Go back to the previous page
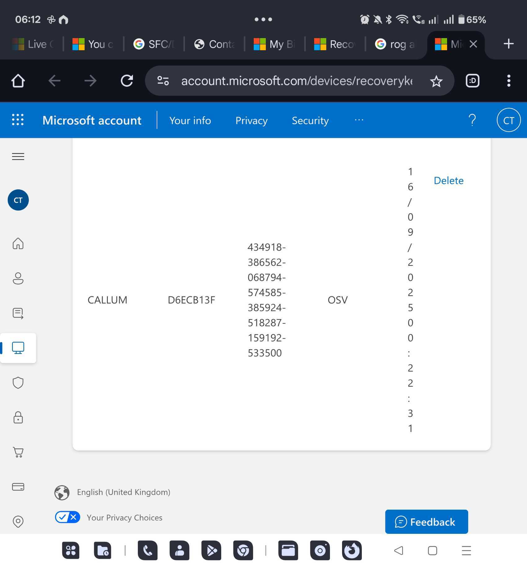The width and height of the screenshot is (527, 567). [x=54, y=81]
